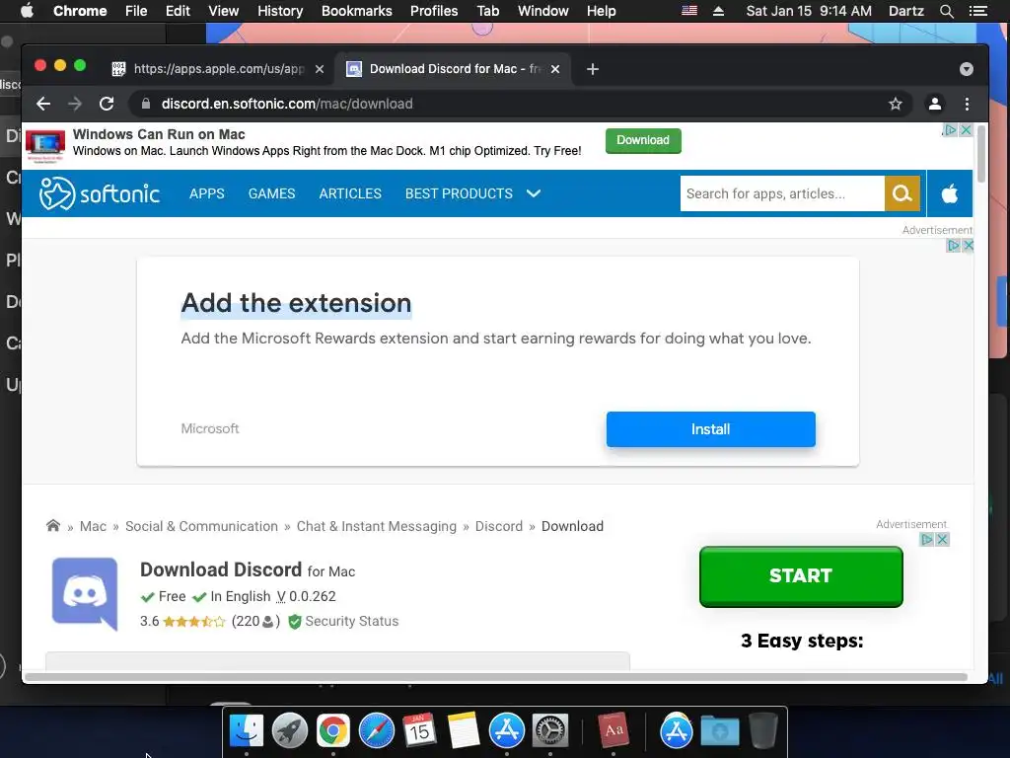Viewport: 1010px width, 758px height.
Task: Open Social & Communication breadcrumb link
Action: click(x=201, y=526)
